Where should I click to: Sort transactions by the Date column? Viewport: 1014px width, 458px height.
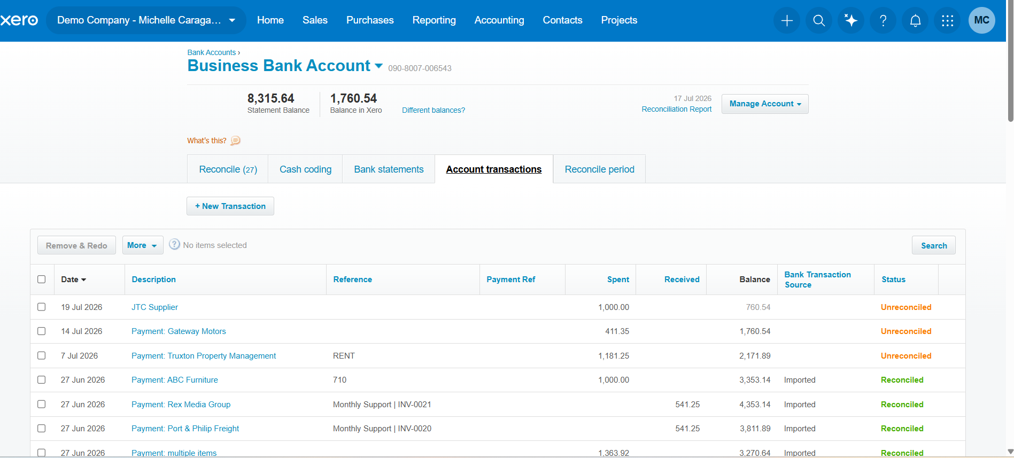[73, 280]
